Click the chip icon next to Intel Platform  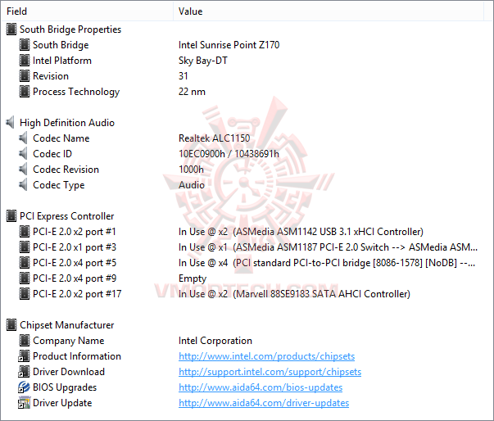pyautogui.click(x=25, y=60)
